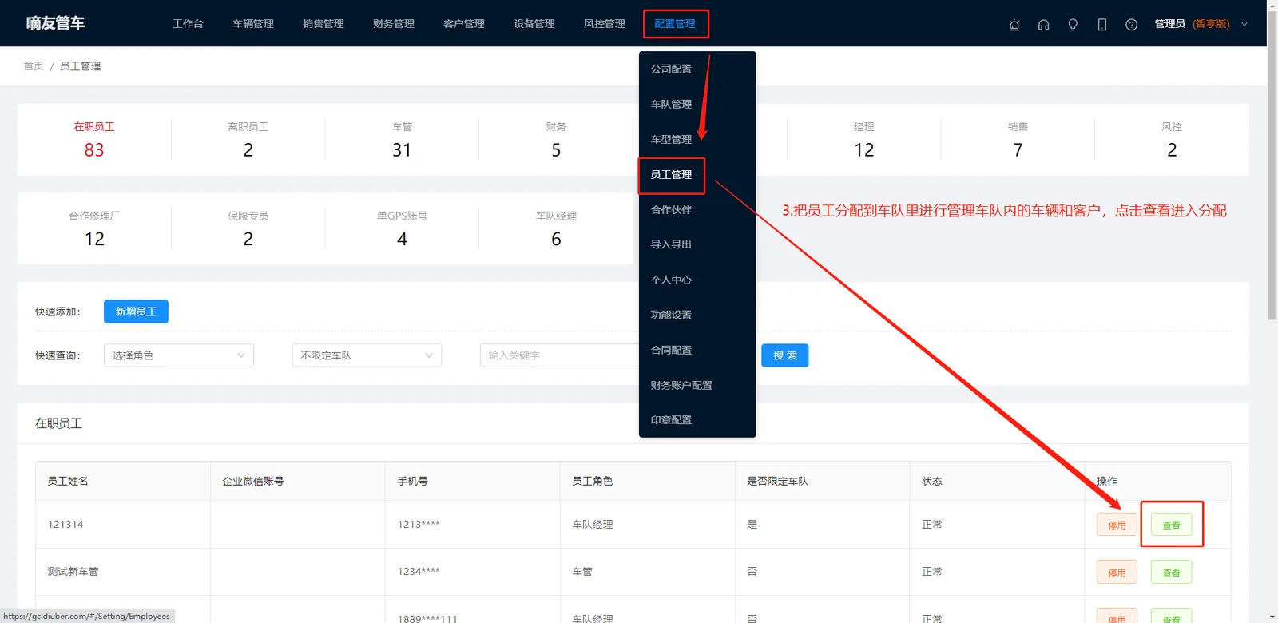Click 停用 for 测试新车管

[1117, 573]
